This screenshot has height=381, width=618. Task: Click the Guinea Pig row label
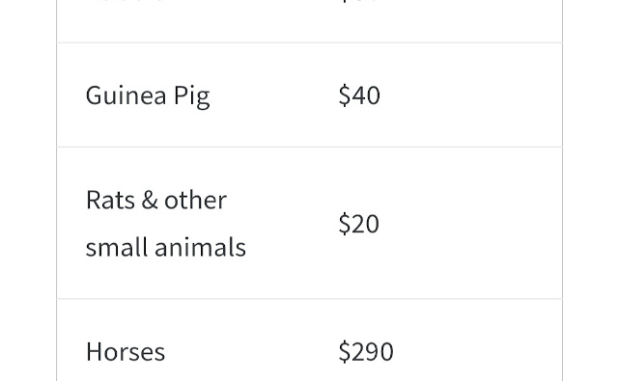(148, 95)
